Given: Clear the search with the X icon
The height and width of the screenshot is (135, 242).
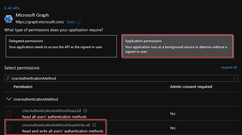Looking at the screenshot, I should (x=235, y=78).
